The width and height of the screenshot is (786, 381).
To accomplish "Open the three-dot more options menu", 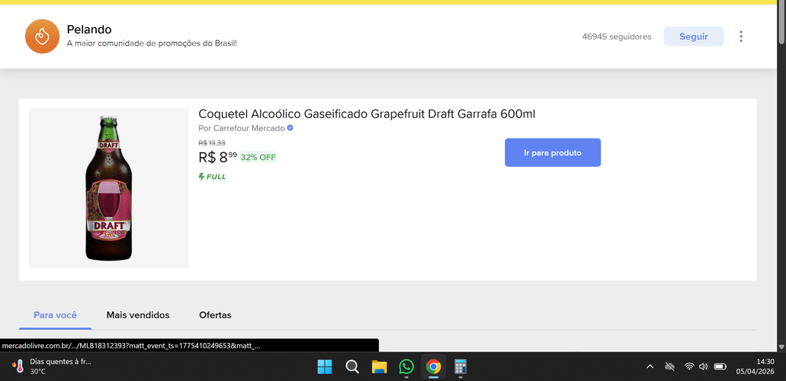I will (741, 36).
